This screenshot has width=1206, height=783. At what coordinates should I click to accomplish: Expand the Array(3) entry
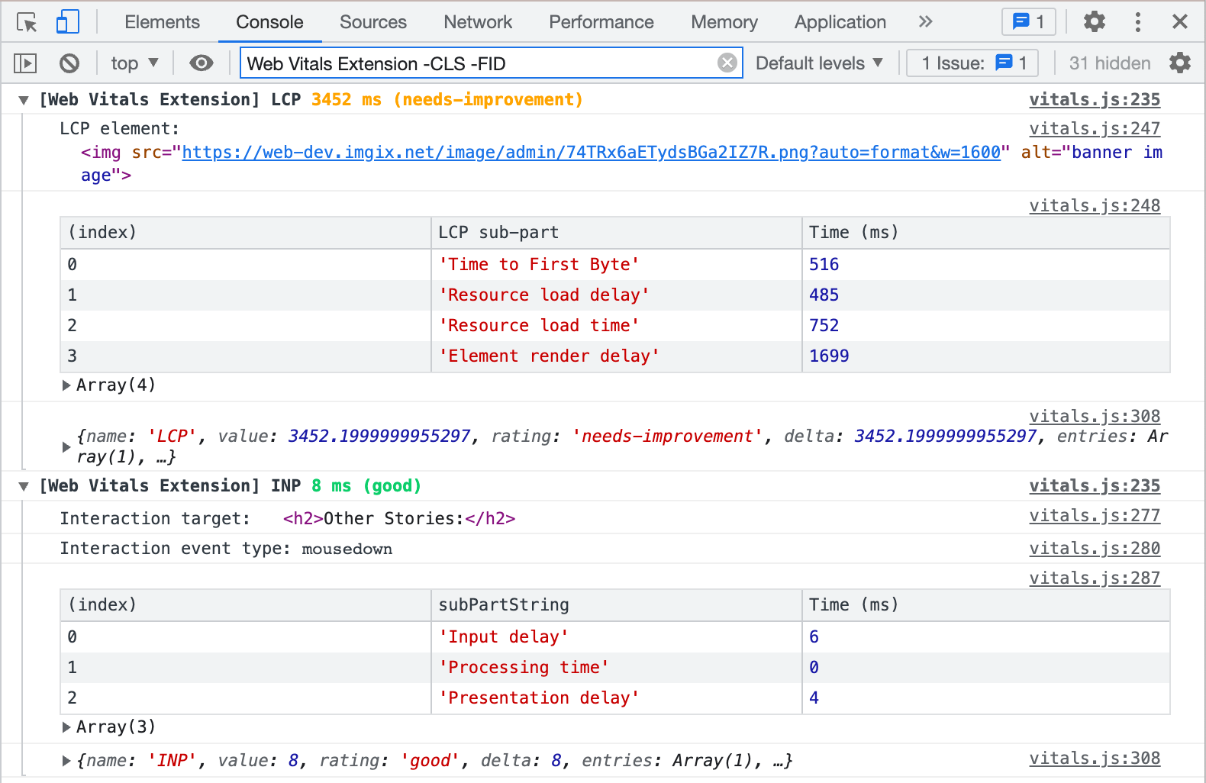pyautogui.click(x=66, y=727)
